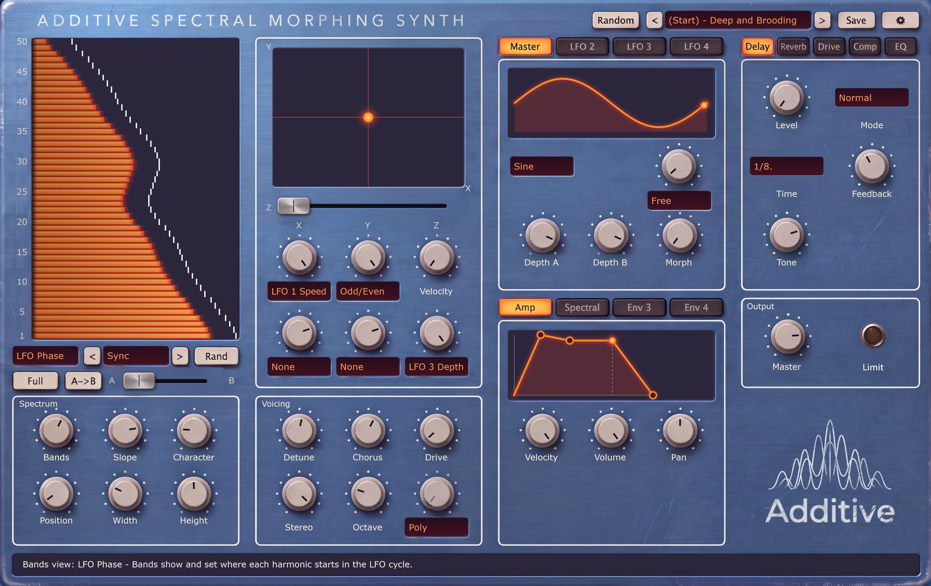Save the current preset

pyautogui.click(x=856, y=20)
